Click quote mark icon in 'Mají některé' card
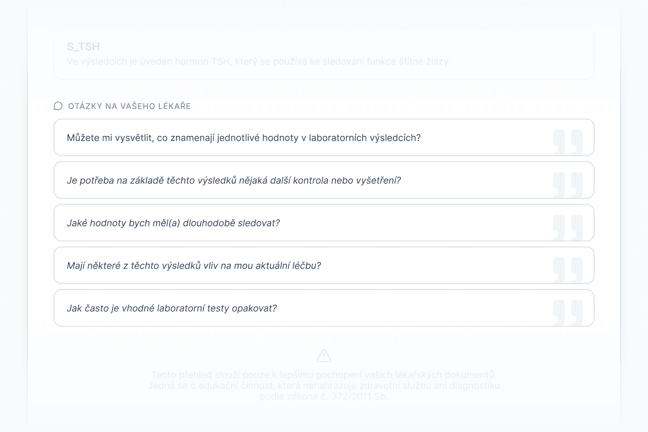 click(x=567, y=270)
